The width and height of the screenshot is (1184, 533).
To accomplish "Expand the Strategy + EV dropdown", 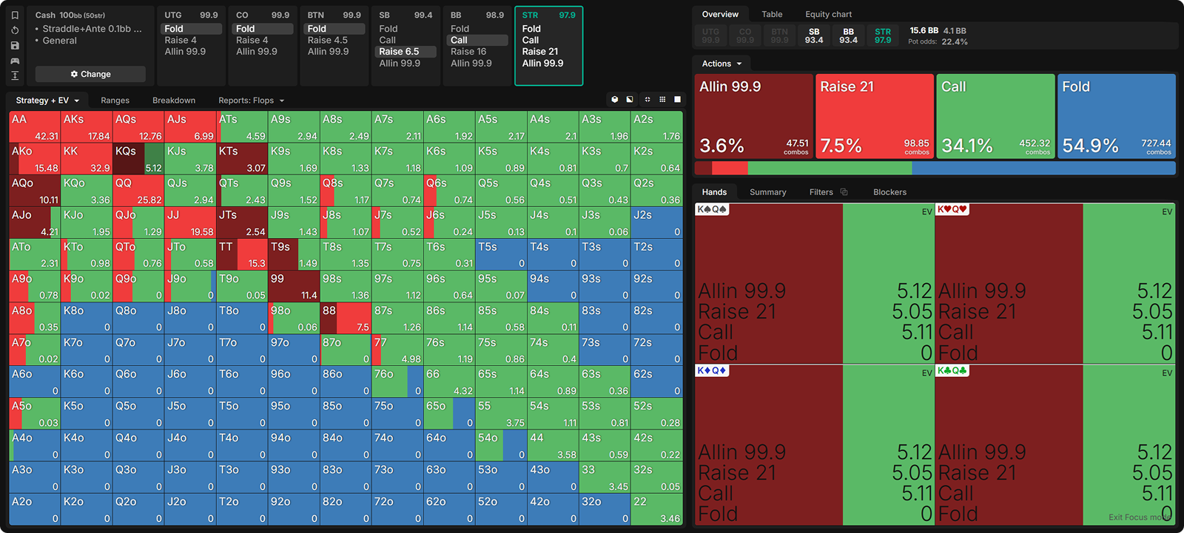I will tap(47, 101).
